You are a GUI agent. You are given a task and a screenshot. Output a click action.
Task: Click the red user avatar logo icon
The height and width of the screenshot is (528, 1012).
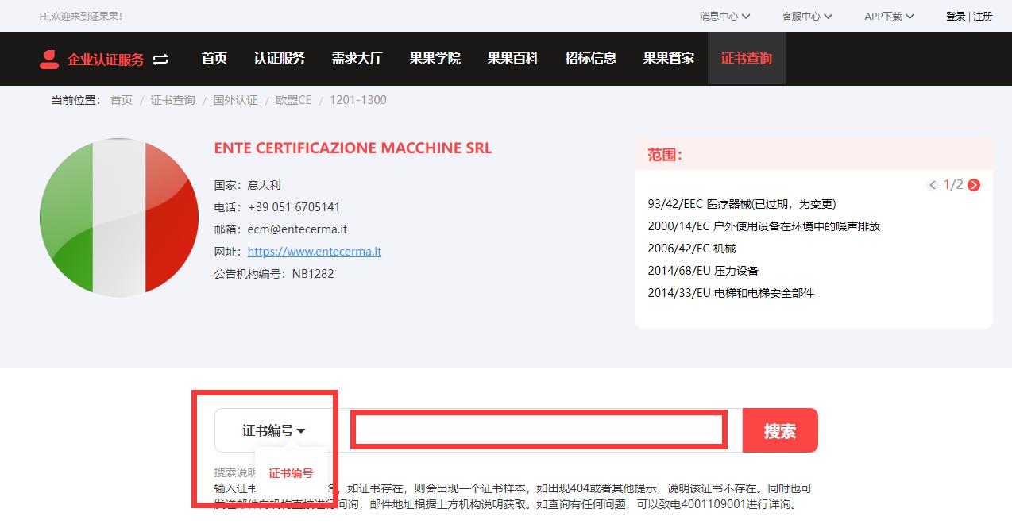pos(49,60)
